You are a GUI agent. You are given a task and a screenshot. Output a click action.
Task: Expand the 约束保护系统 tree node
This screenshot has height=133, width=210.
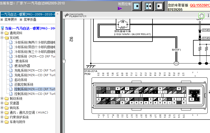2,117
